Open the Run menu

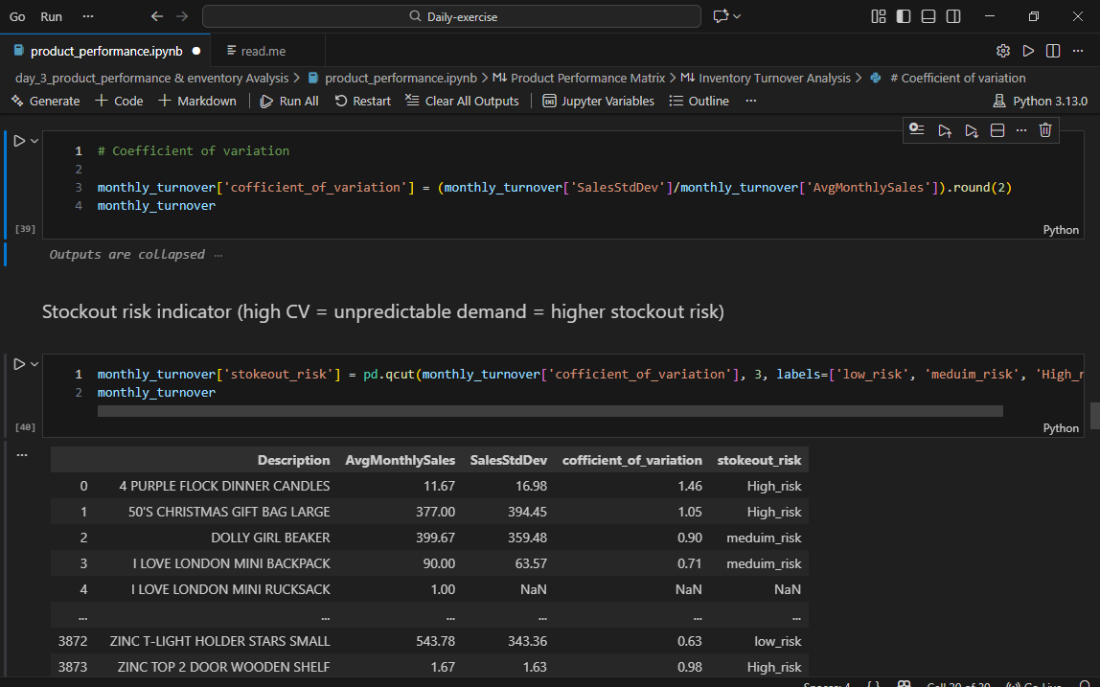(51, 16)
